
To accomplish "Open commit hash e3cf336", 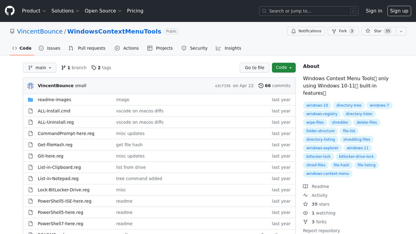I will click(222, 86).
